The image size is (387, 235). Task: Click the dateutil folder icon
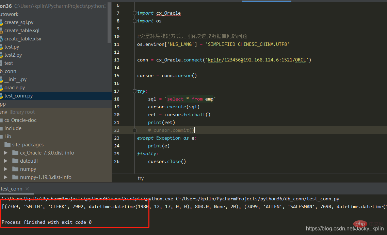(15, 161)
